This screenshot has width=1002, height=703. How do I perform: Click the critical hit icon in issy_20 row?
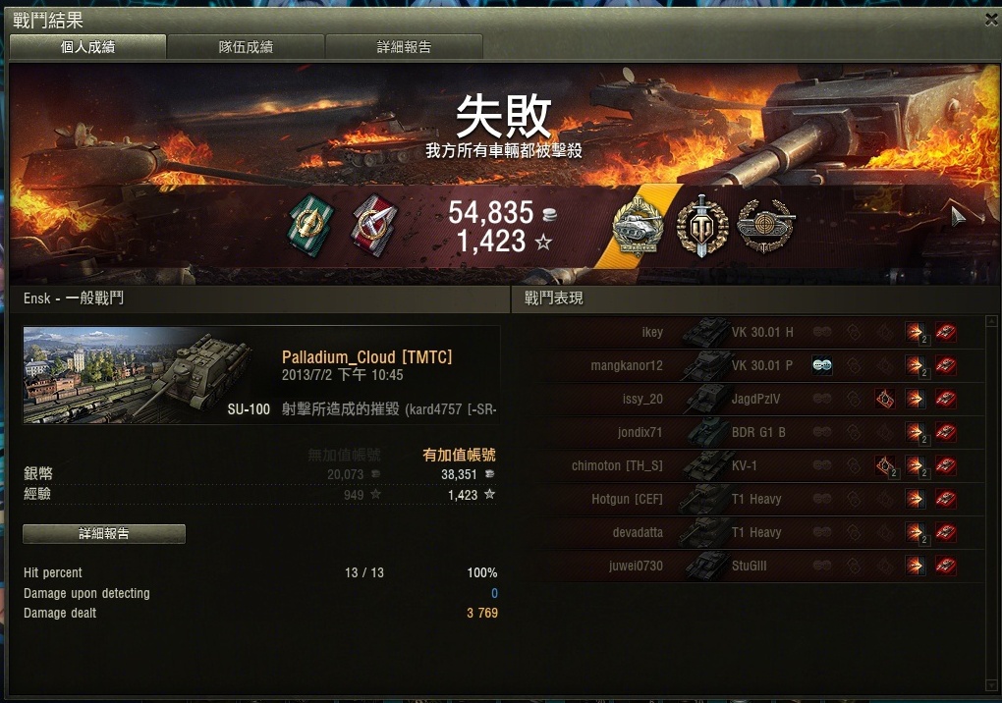[885, 399]
